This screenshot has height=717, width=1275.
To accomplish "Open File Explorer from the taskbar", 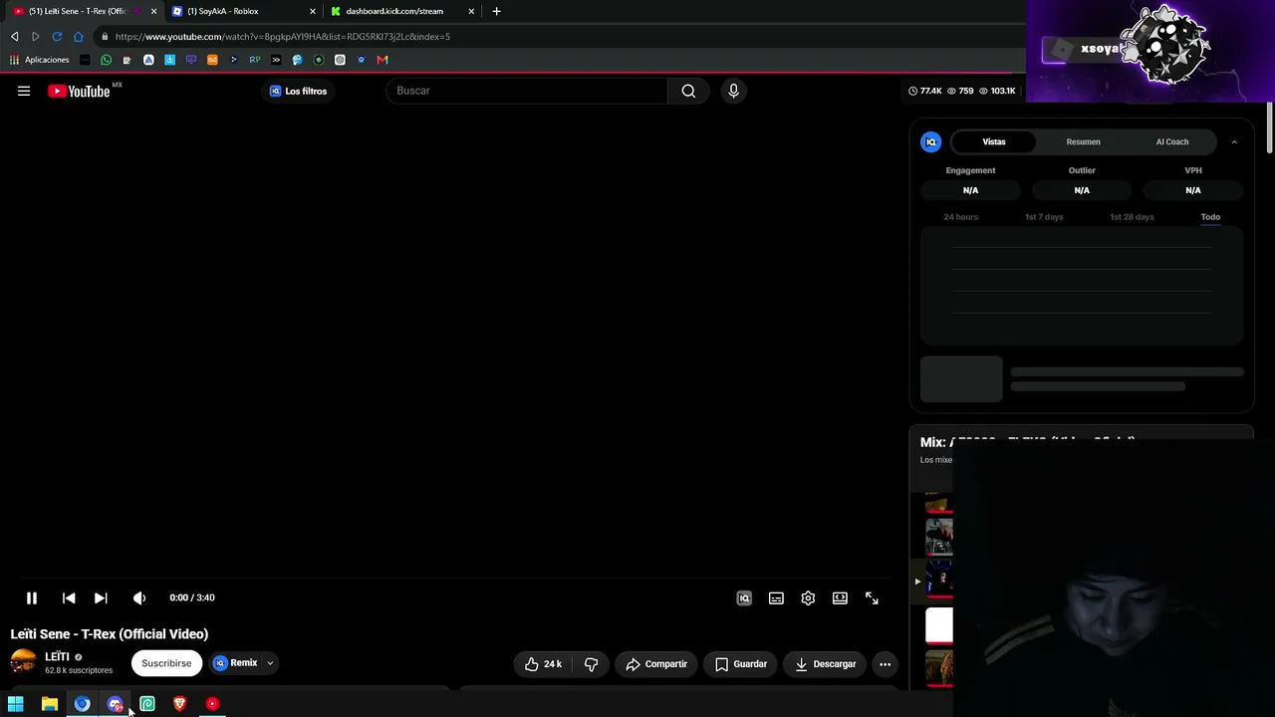I will point(50,704).
